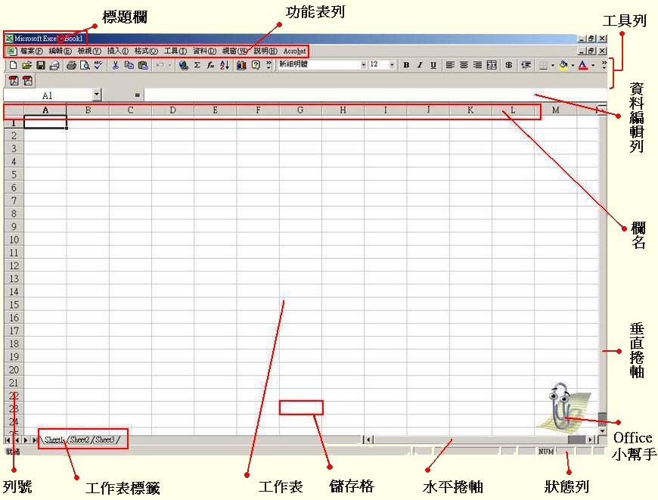Click the Merge and Center icon
The width and height of the screenshot is (658, 500).
[492, 66]
